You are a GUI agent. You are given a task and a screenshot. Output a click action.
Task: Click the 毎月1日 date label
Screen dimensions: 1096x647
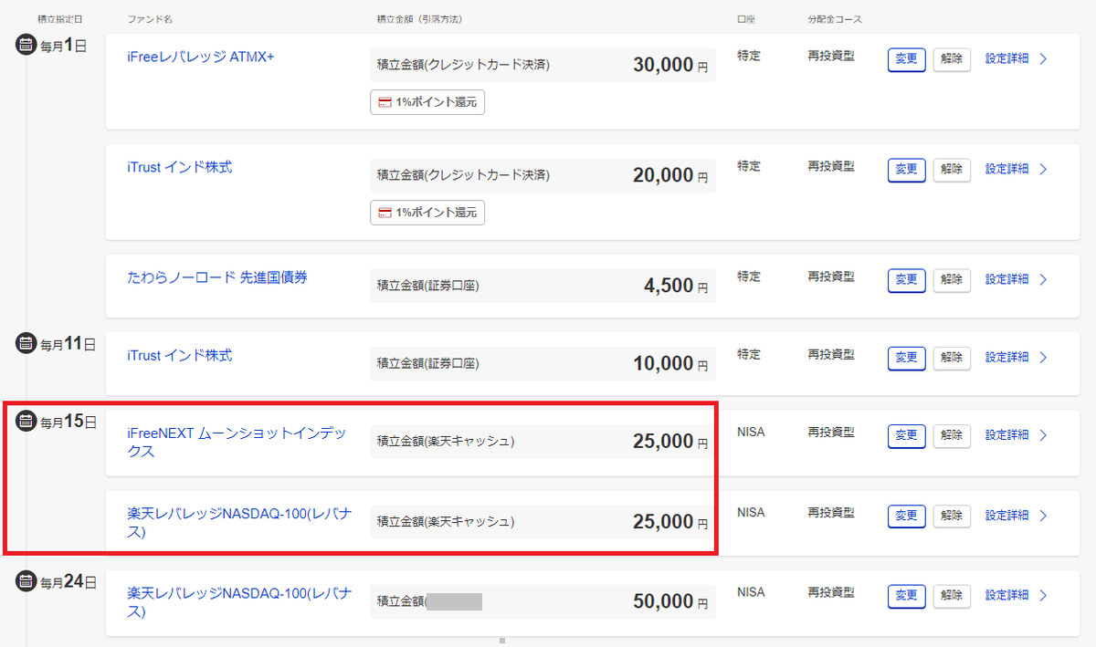tap(63, 45)
